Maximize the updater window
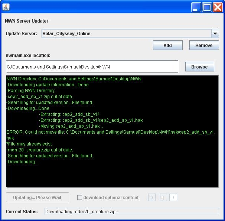Viewport: 225px width, 221px height. click(207, 7)
